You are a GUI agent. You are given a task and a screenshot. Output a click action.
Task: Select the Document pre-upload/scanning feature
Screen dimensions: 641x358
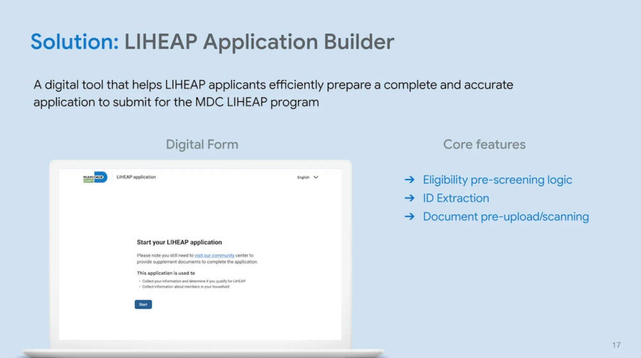click(x=506, y=216)
